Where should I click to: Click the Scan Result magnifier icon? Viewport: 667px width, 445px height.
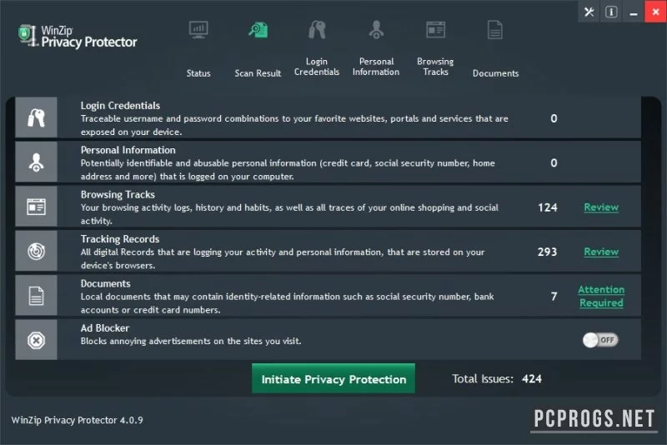click(x=258, y=30)
